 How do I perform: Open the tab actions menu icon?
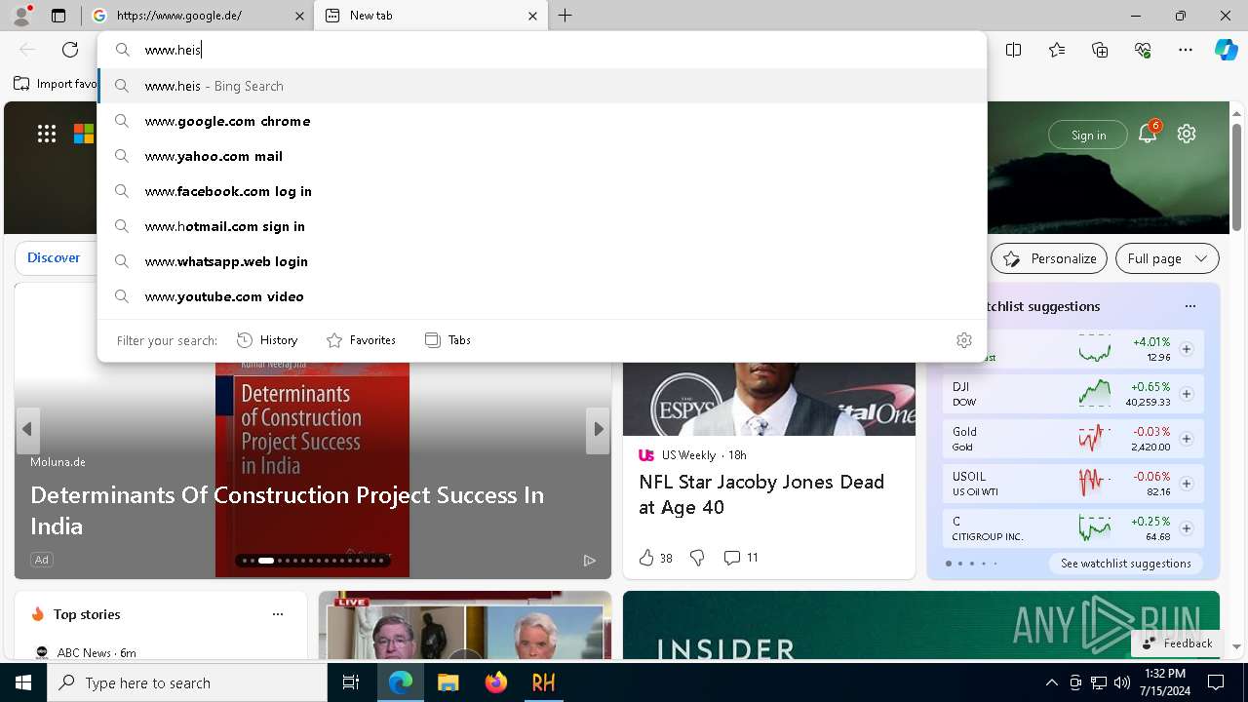pos(58,16)
